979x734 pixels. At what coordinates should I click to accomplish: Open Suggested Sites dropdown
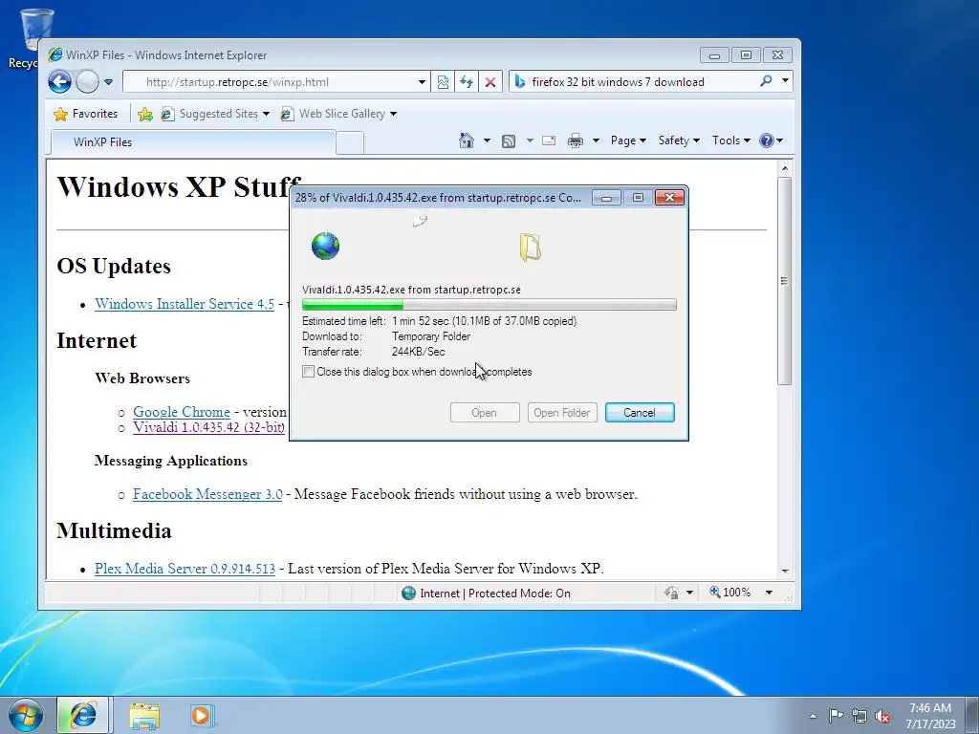[215, 114]
